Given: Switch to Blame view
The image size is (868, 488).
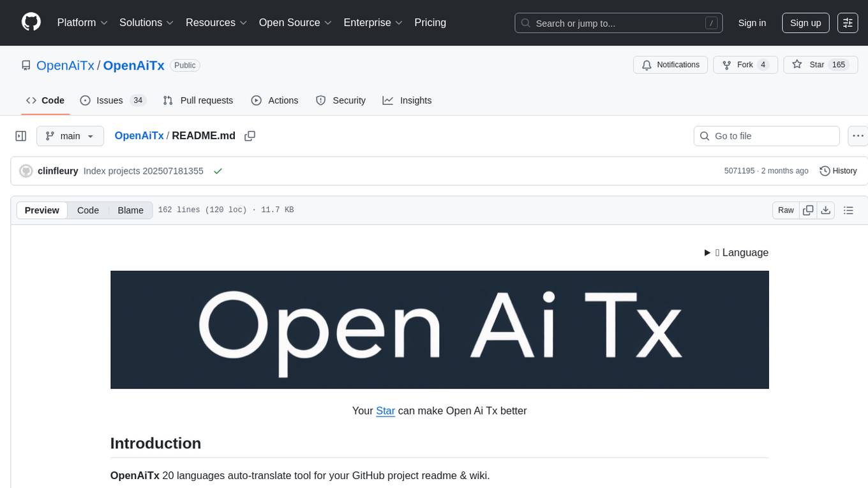Looking at the screenshot, I should tap(130, 210).
